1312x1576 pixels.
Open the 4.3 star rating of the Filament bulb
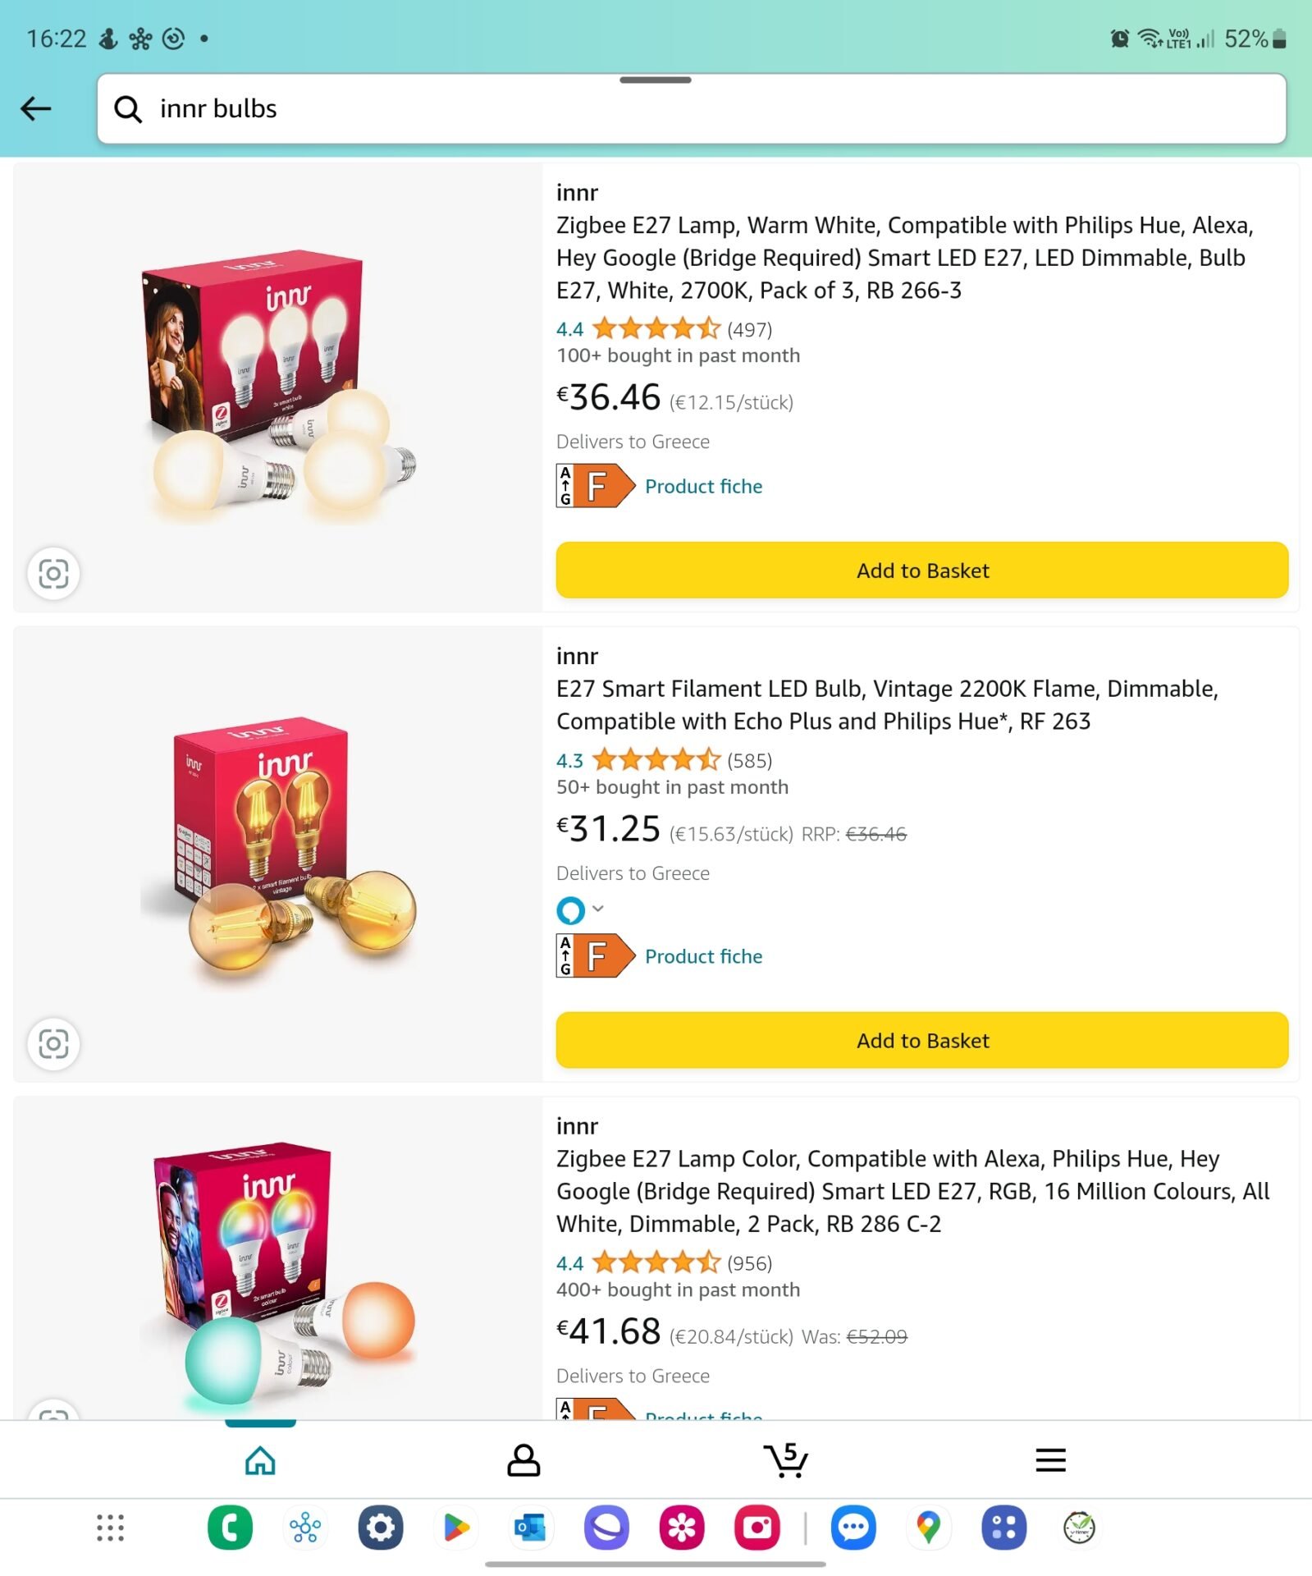pyautogui.click(x=656, y=761)
